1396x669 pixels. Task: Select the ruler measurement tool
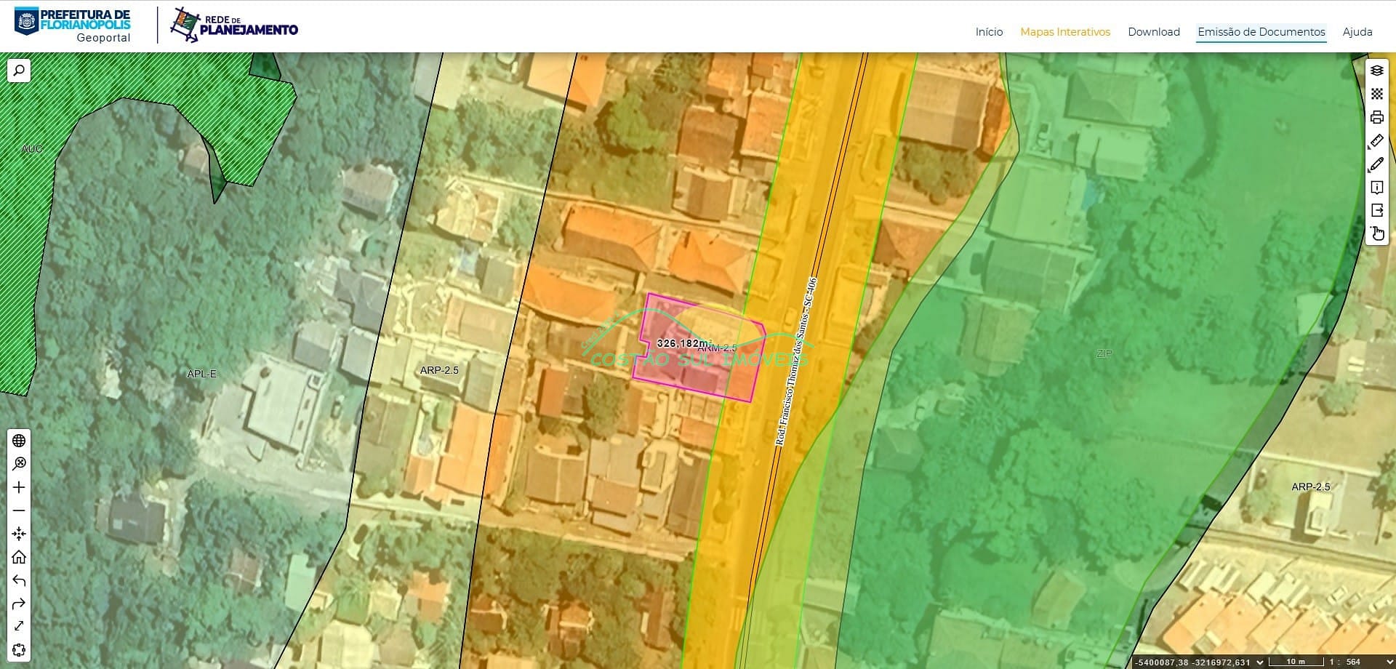[1376, 141]
